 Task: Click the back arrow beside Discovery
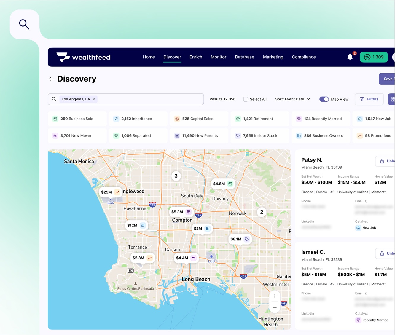(x=51, y=79)
